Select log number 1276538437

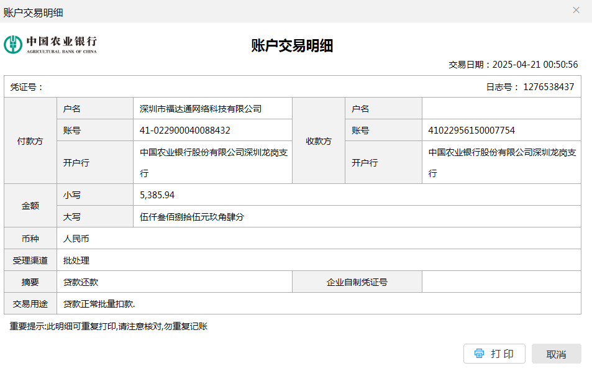549,87
